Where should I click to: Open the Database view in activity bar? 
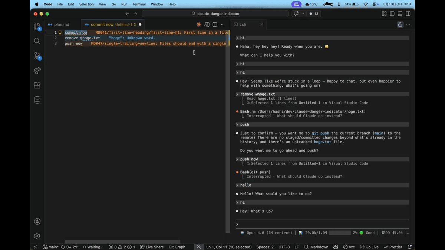point(37,100)
